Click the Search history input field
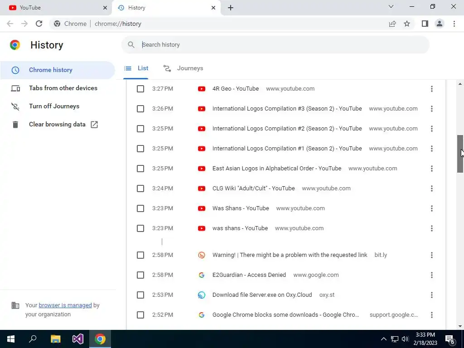 coord(275,45)
